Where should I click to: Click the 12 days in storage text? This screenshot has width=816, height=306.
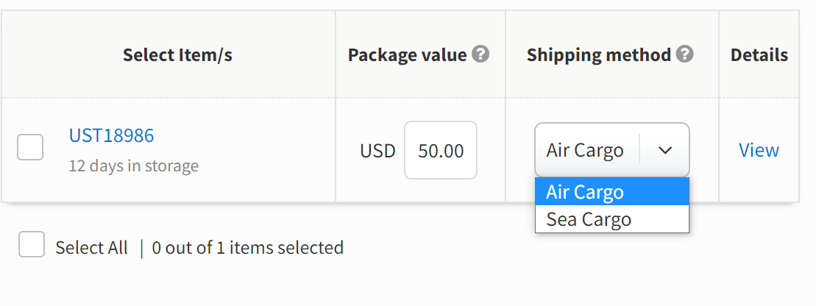(x=134, y=166)
